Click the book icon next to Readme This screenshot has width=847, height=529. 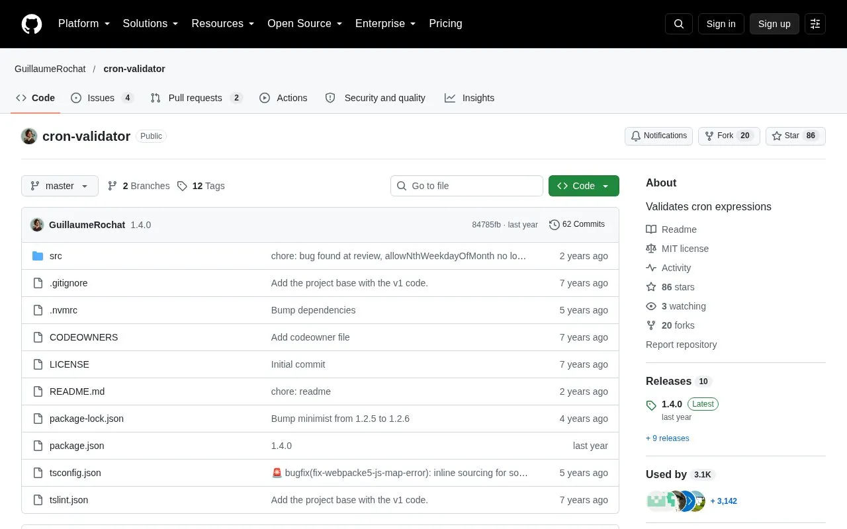[651, 229]
